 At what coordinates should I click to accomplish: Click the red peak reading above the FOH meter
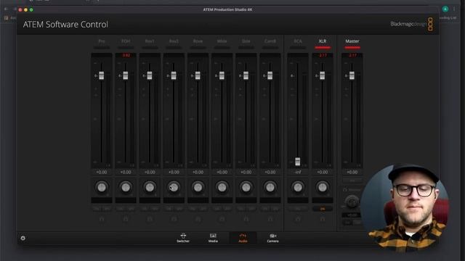pyautogui.click(x=126, y=55)
